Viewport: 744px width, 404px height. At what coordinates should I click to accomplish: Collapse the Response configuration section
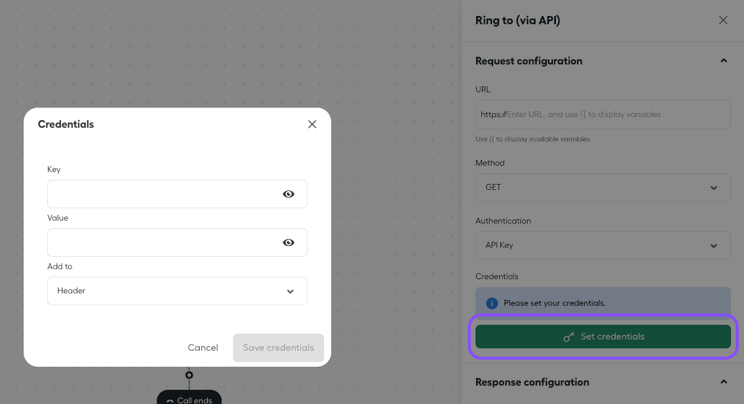pos(724,382)
